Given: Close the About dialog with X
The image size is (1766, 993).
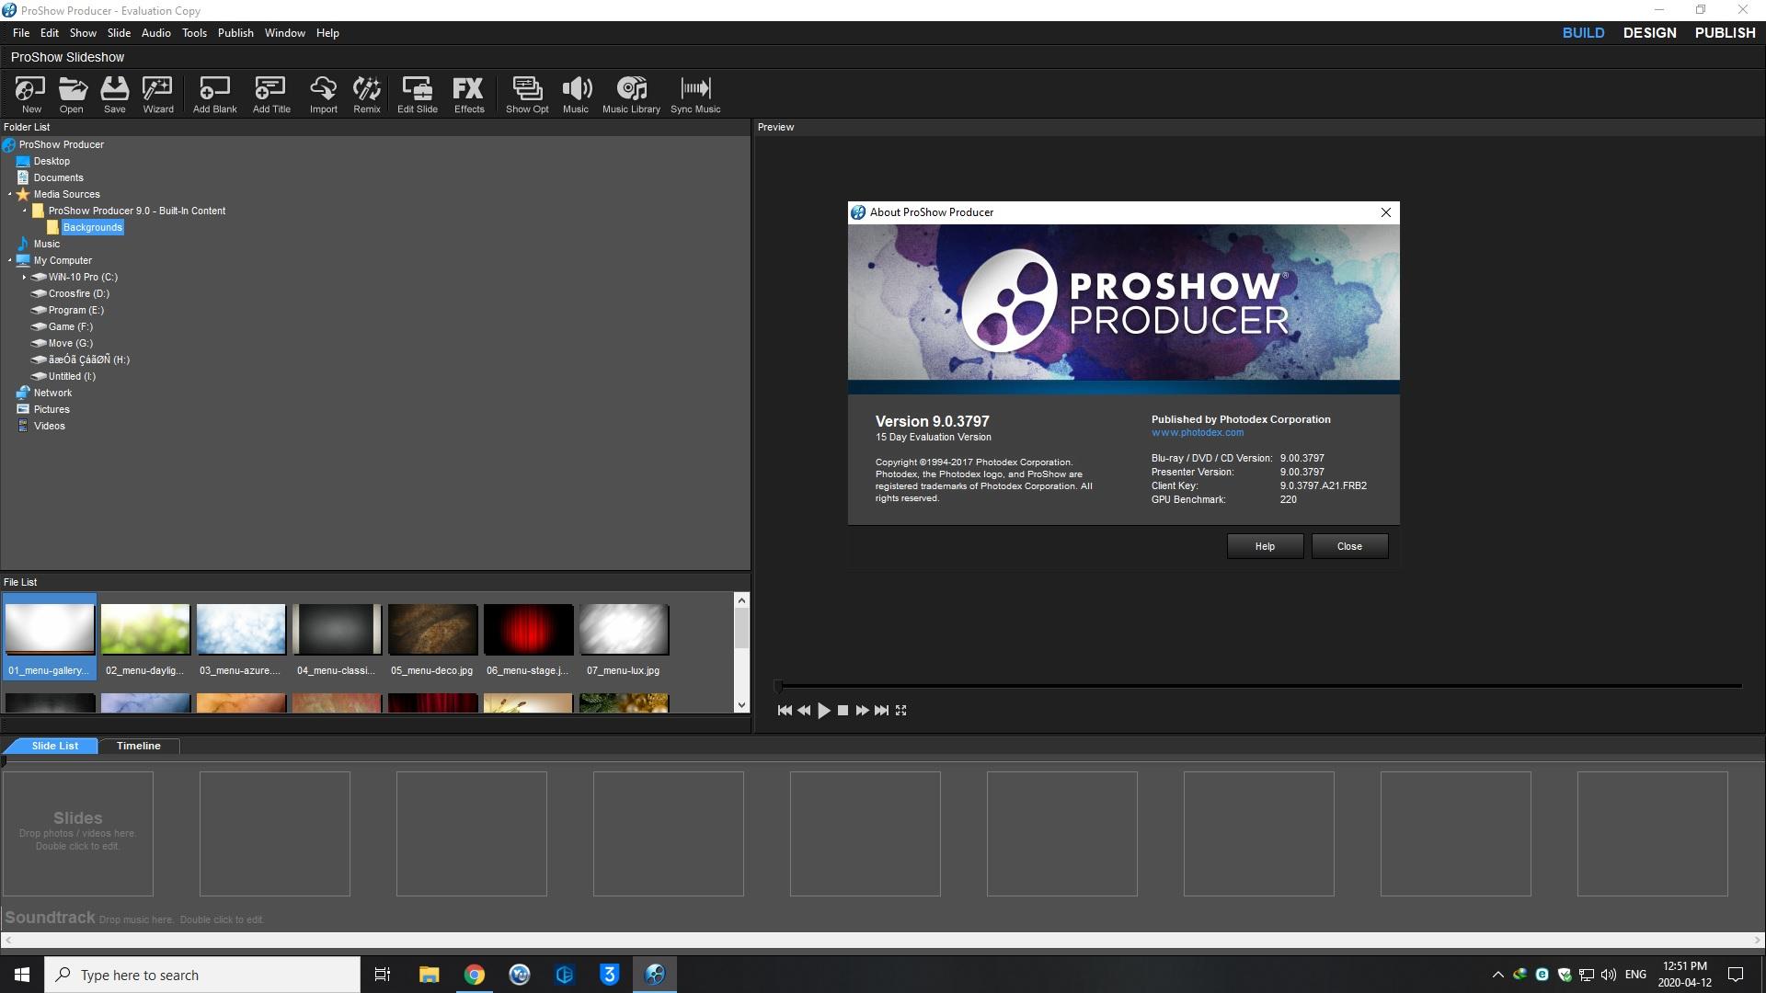Looking at the screenshot, I should pyautogui.click(x=1386, y=212).
